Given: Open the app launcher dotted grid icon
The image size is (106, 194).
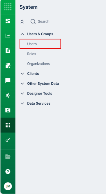Looking at the screenshot, I should point(8,7).
